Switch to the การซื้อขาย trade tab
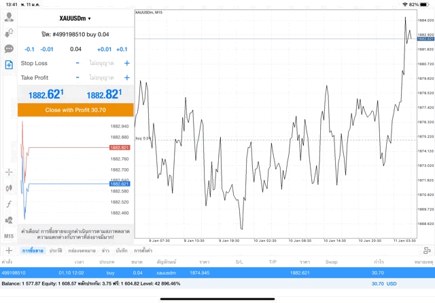Screen dimensions: 435x303 click(x=33, y=251)
